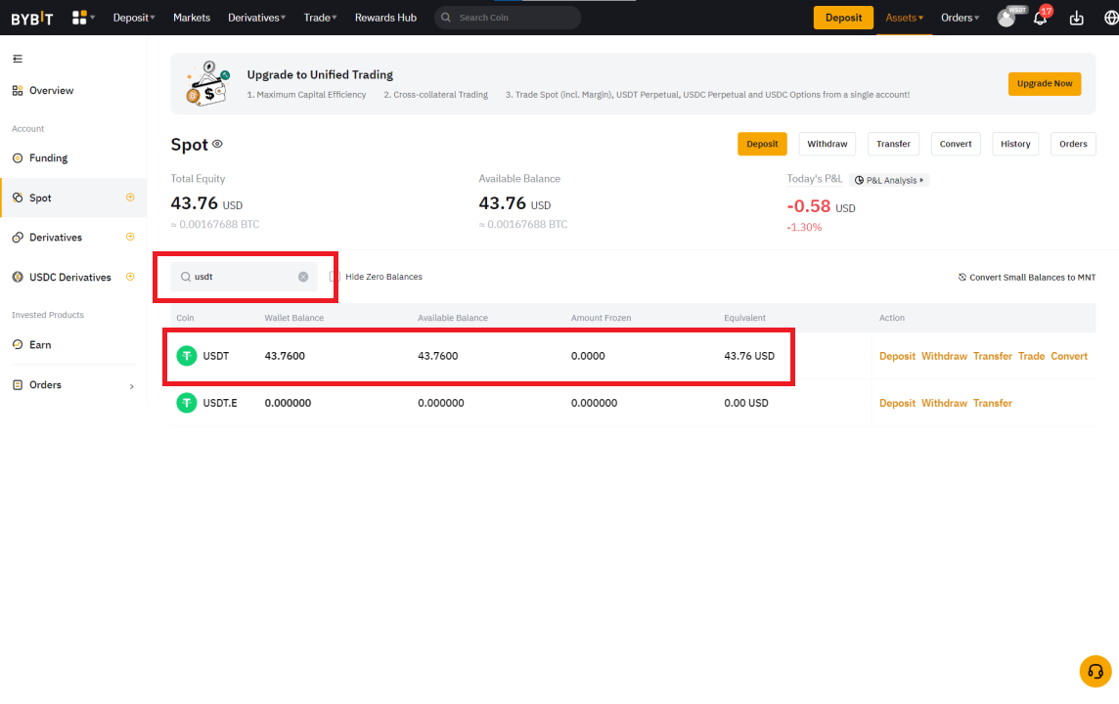
Task: Click USDT equivalent 43.76 USD
Action: (x=749, y=356)
